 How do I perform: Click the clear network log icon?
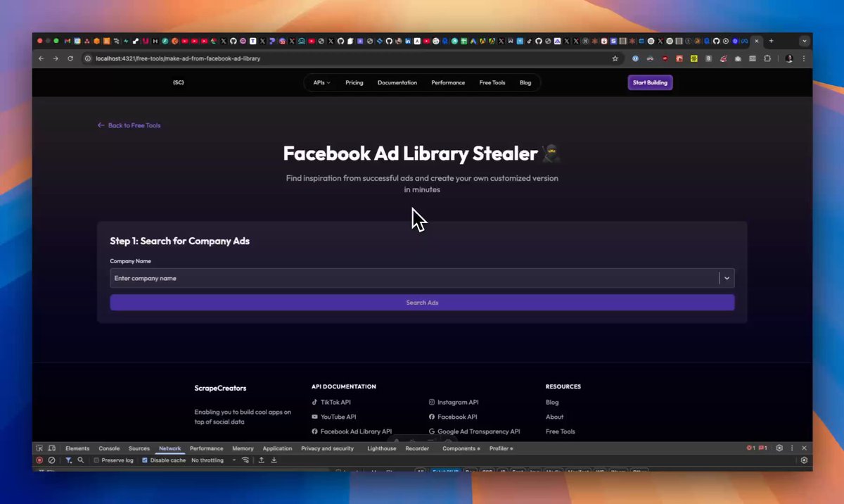point(51,460)
